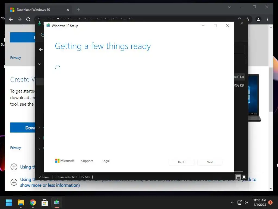
Task: Reload the Download Windows 10 page
Action: pyautogui.click(x=28, y=19)
